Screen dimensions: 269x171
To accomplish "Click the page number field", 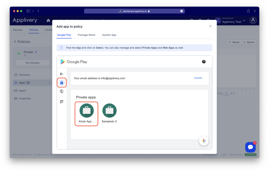I will [226, 93].
